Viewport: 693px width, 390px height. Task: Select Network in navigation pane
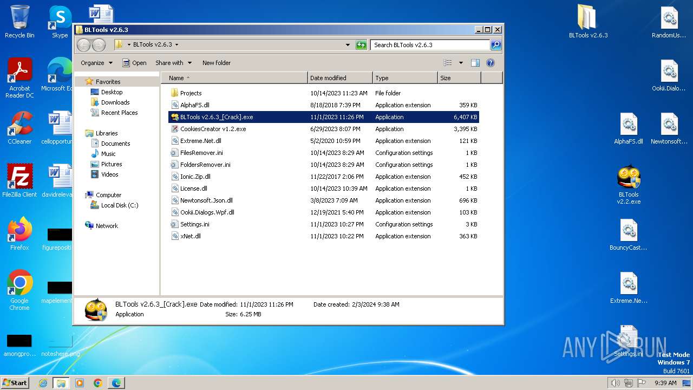(x=107, y=226)
